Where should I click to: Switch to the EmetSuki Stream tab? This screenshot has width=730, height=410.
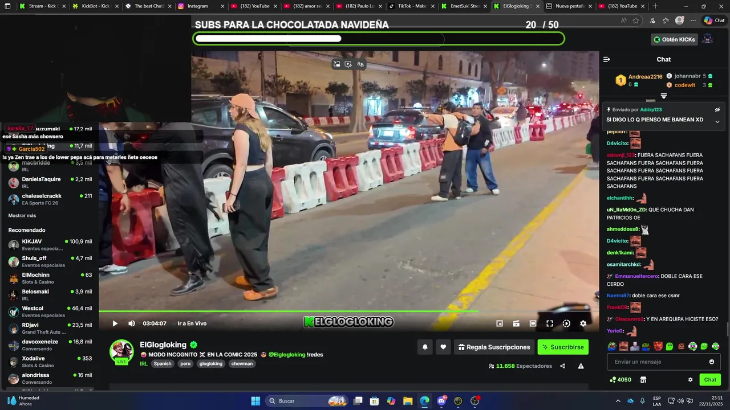coord(464,6)
